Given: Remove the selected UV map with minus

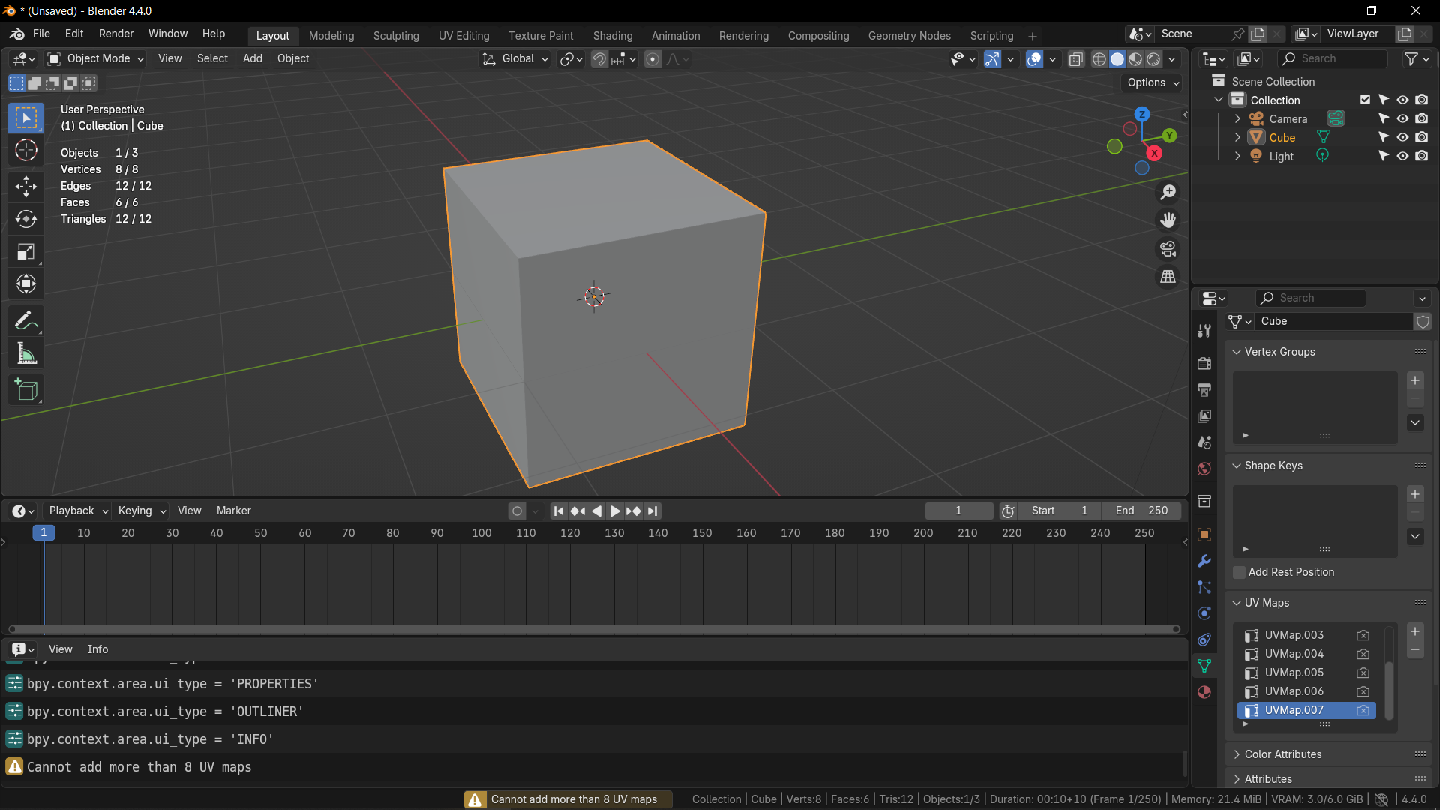Looking at the screenshot, I should tap(1415, 650).
